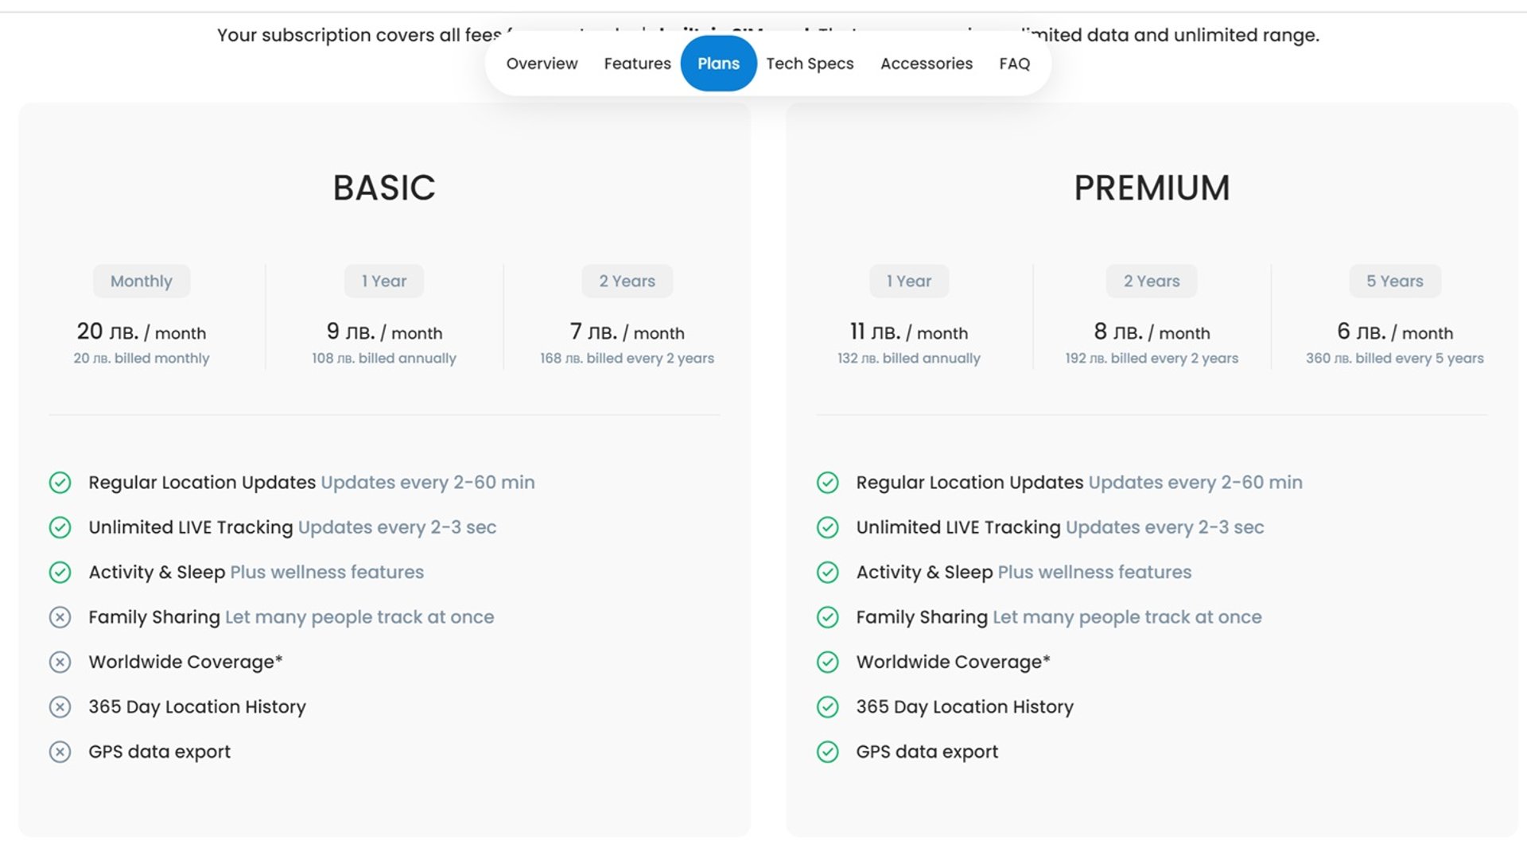Image resolution: width=1527 pixels, height=847 pixels.
Task: Pick the Premium 2 Years billing option
Action: click(x=1152, y=281)
